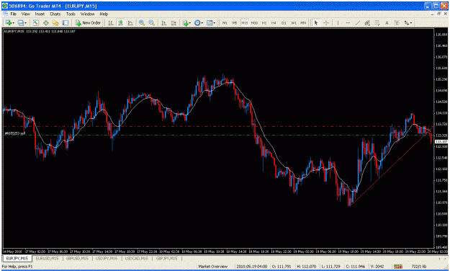This screenshot has height=271, width=450.
Task: Open the View menu
Action: pyautogui.click(x=25, y=14)
